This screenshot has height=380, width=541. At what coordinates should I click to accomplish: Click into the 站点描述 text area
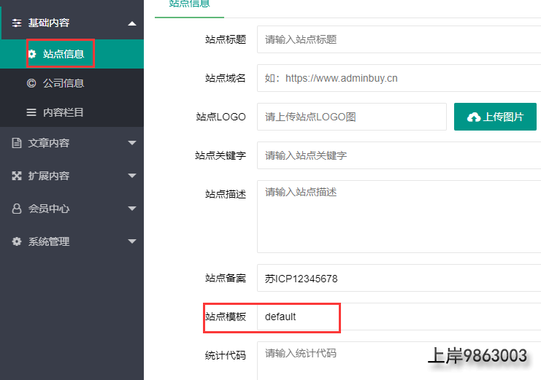tap(399, 217)
